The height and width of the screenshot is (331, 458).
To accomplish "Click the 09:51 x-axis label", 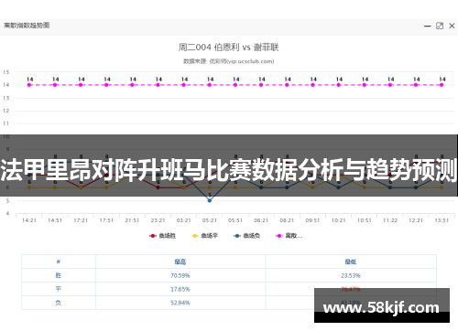I will point(312,220).
